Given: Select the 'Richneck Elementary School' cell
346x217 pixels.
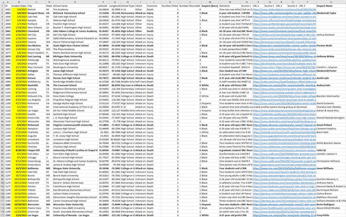Looking at the screenshot, I should [75, 13].
